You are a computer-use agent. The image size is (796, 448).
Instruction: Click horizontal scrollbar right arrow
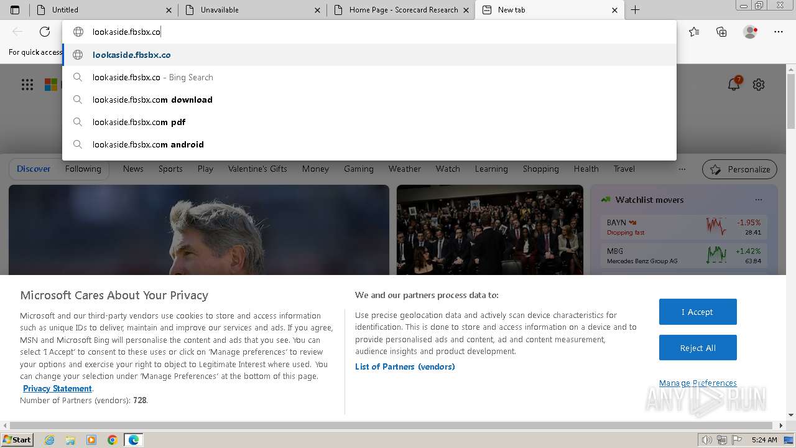coord(782,426)
